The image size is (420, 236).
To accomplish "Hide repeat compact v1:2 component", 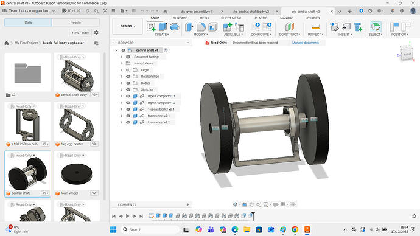I will coord(128,103).
